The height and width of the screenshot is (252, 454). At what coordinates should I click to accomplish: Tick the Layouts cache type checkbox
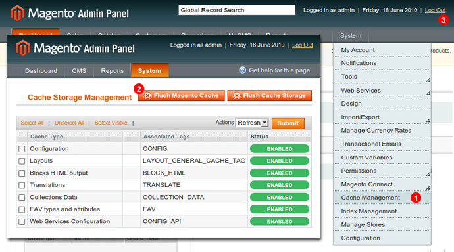point(22,161)
